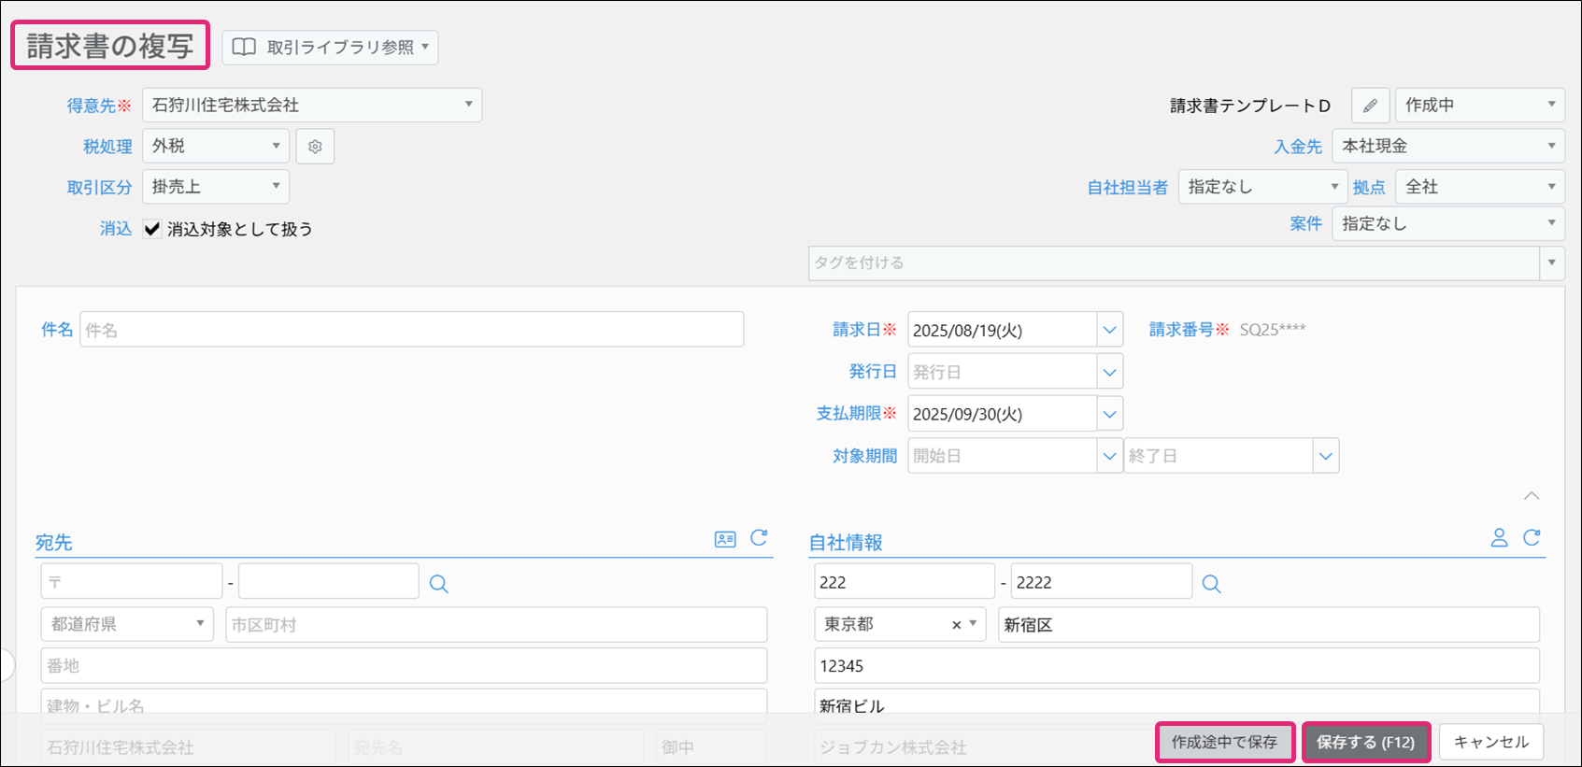Reload 自社情報 using the refresh icon
The width and height of the screenshot is (1582, 767).
click(1532, 538)
